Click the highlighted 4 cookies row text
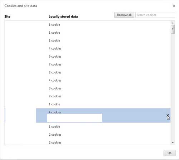The image size is (179, 160). [55, 112]
